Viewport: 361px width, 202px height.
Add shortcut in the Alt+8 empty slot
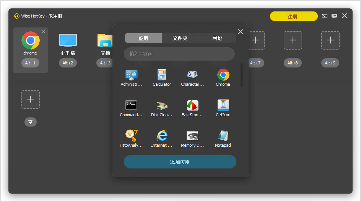pos(293,40)
